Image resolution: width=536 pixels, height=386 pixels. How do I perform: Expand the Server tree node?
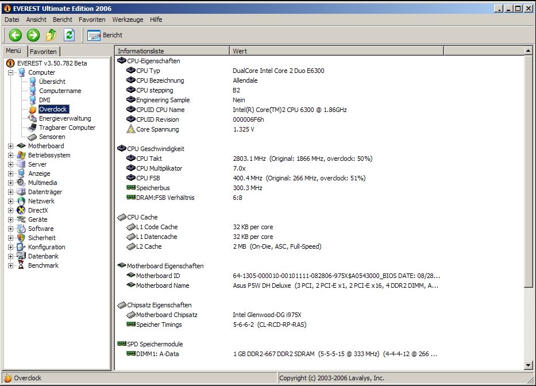[10, 164]
